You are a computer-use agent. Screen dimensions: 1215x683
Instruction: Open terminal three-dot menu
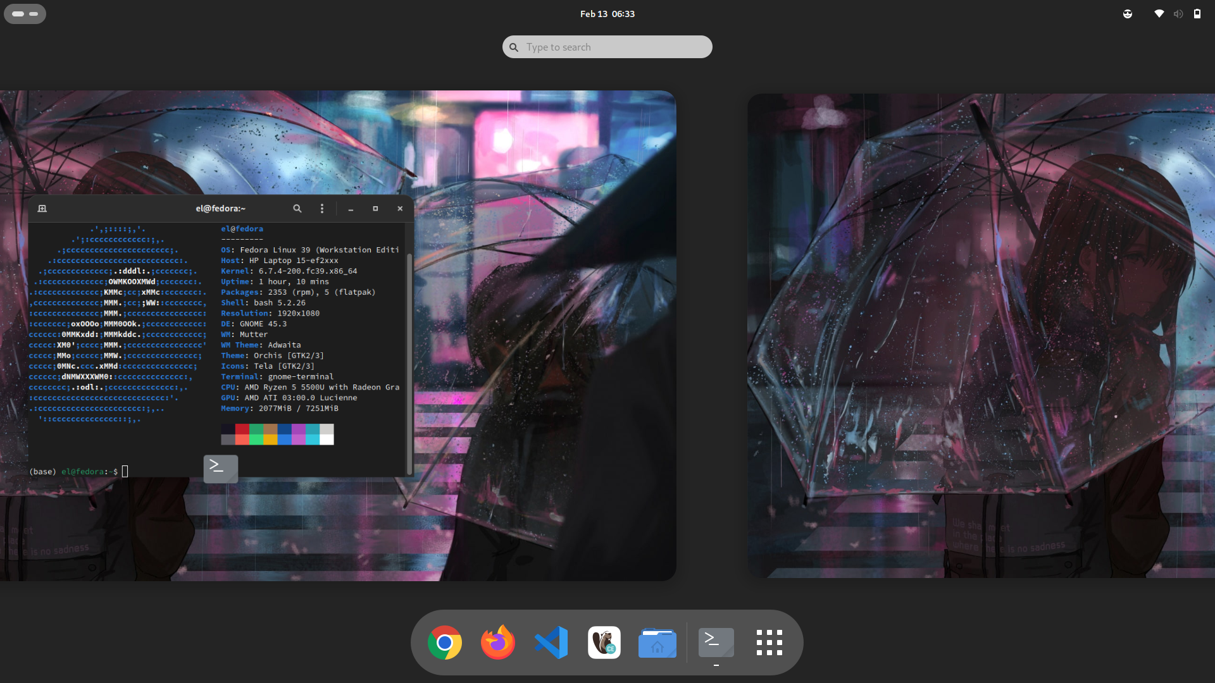321,209
